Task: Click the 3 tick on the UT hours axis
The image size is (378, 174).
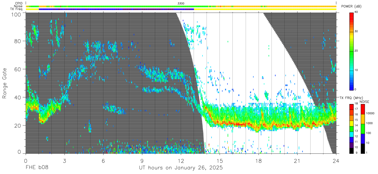Action: coord(64,160)
